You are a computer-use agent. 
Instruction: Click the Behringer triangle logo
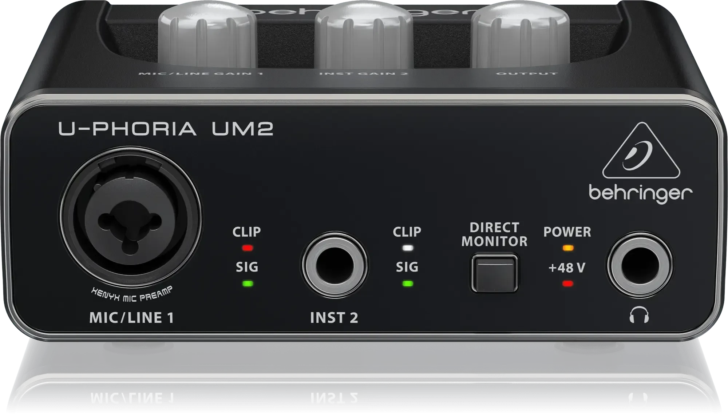pyautogui.click(x=641, y=153)
